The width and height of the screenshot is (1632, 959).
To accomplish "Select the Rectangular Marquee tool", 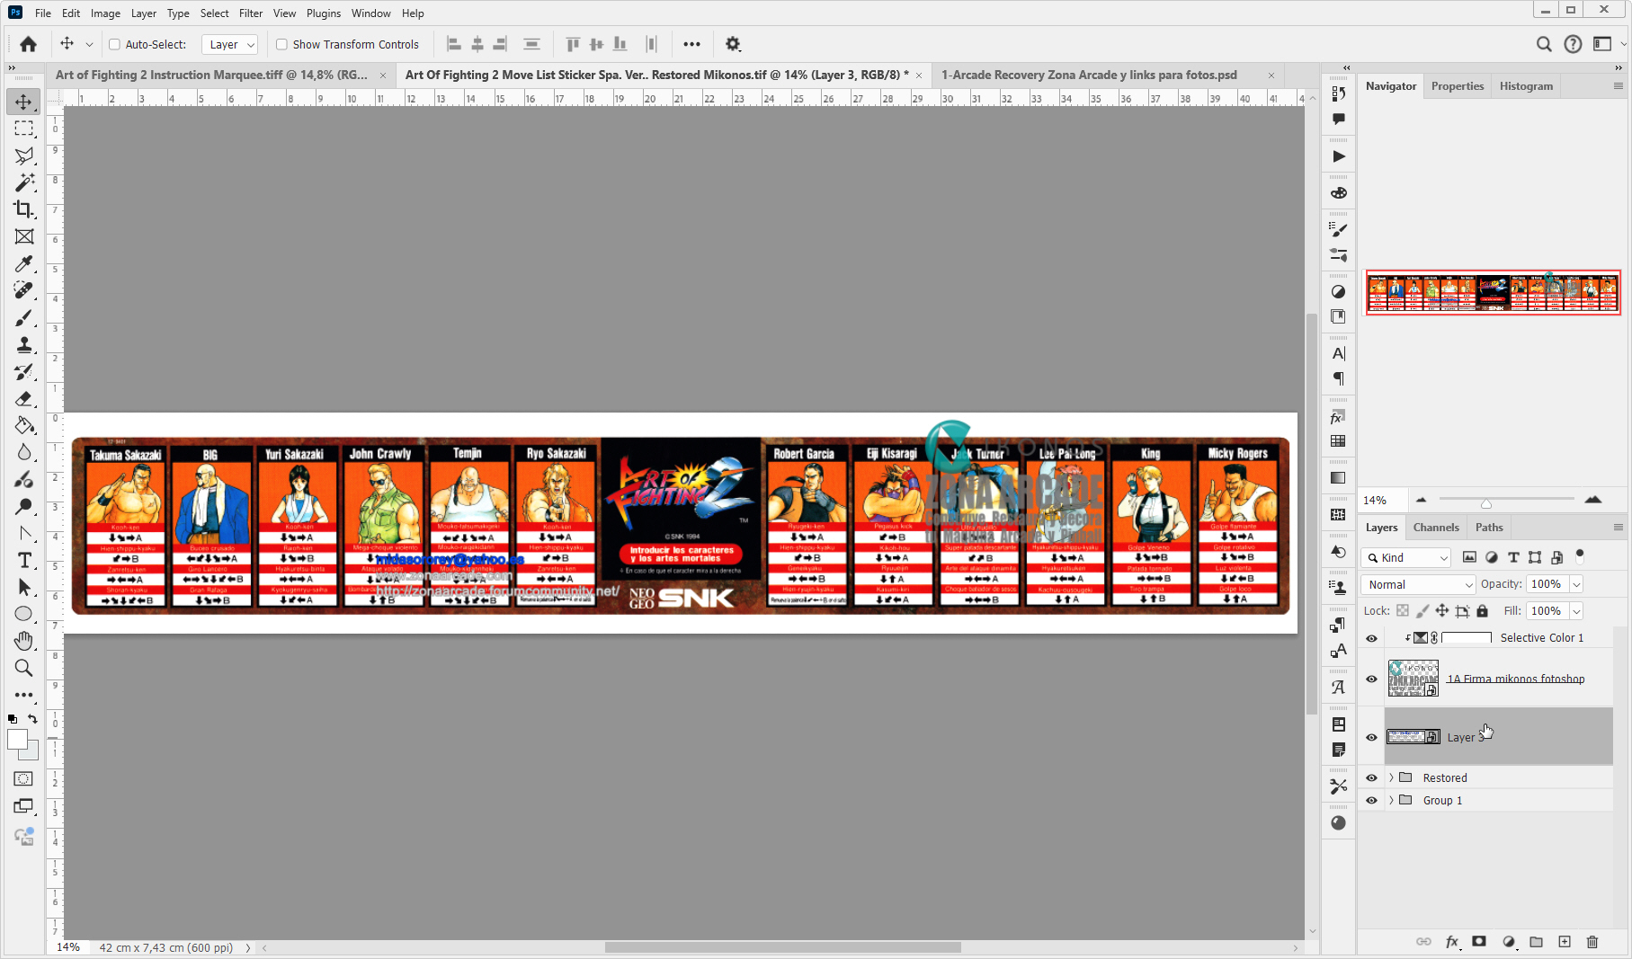I will coord(24,129).
